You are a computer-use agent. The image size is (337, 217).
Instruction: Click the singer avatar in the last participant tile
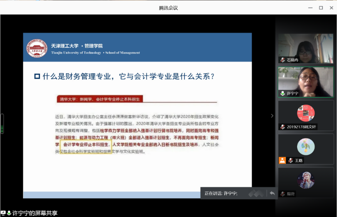306,180
